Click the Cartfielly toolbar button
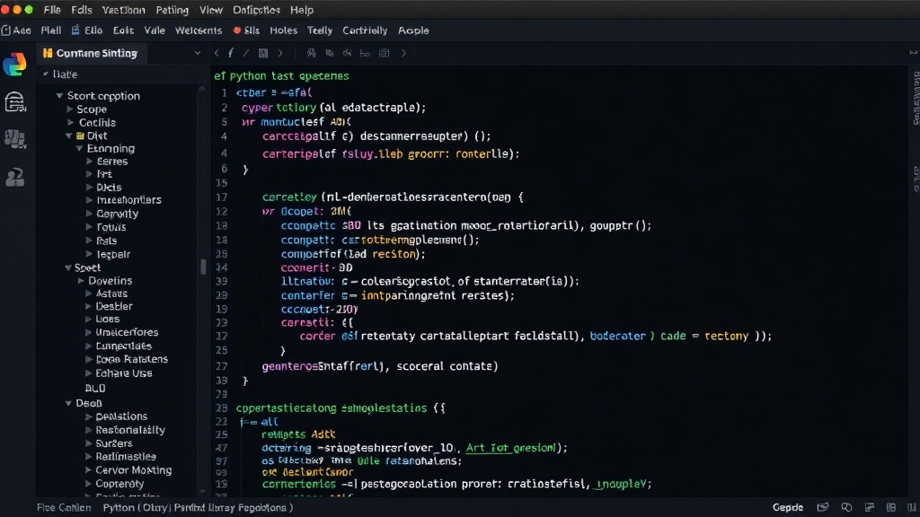Screen dimensions: 920x517 click(365, 31)
